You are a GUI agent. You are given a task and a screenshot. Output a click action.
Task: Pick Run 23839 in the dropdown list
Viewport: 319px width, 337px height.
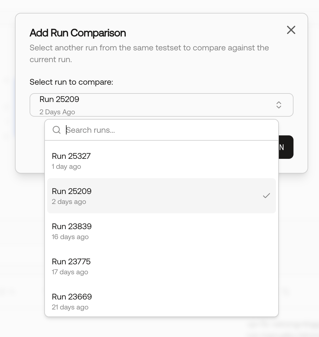coord(161,231)
